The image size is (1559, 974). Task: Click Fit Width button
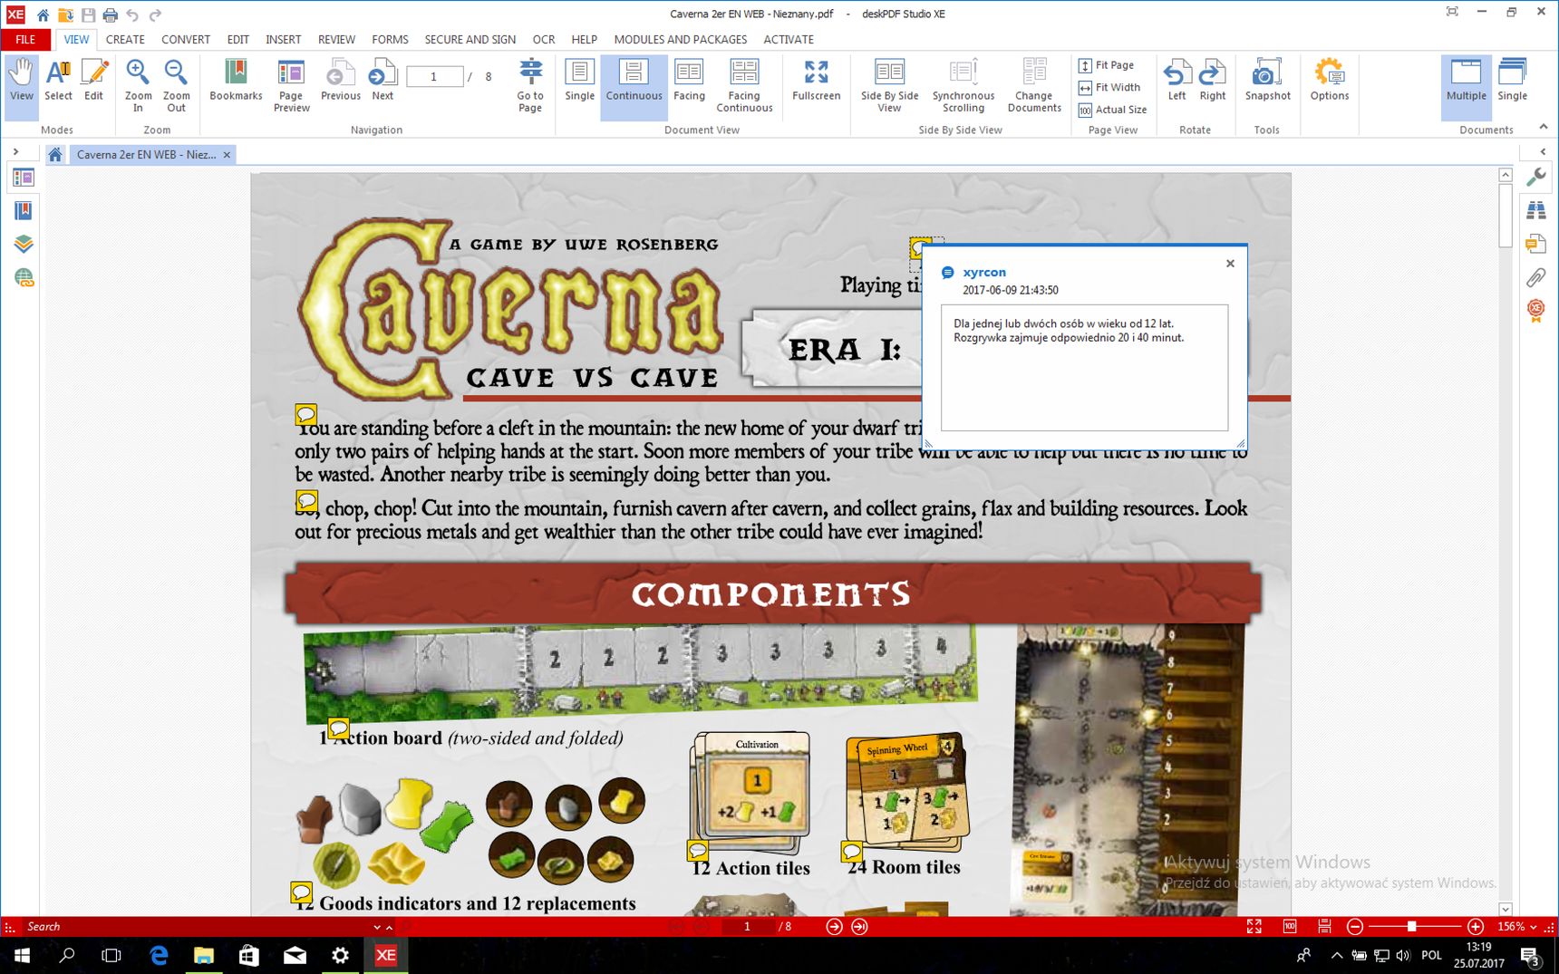click(1109, 88)
